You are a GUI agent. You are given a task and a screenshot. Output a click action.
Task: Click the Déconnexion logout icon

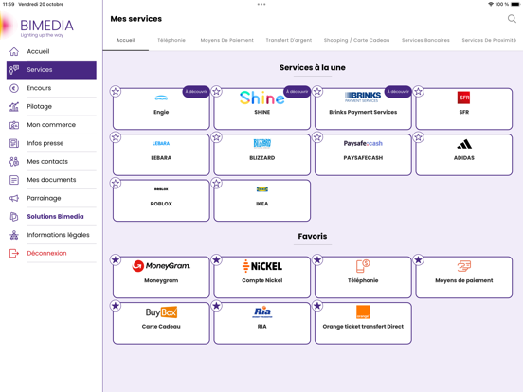click(x=14, y=254)
